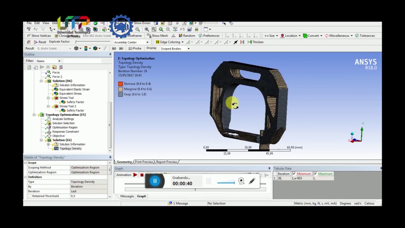The height and width of the screenshot is (228, 405).
Task: Click the Retained Threshold value field
Action: [x=89, y=196]
